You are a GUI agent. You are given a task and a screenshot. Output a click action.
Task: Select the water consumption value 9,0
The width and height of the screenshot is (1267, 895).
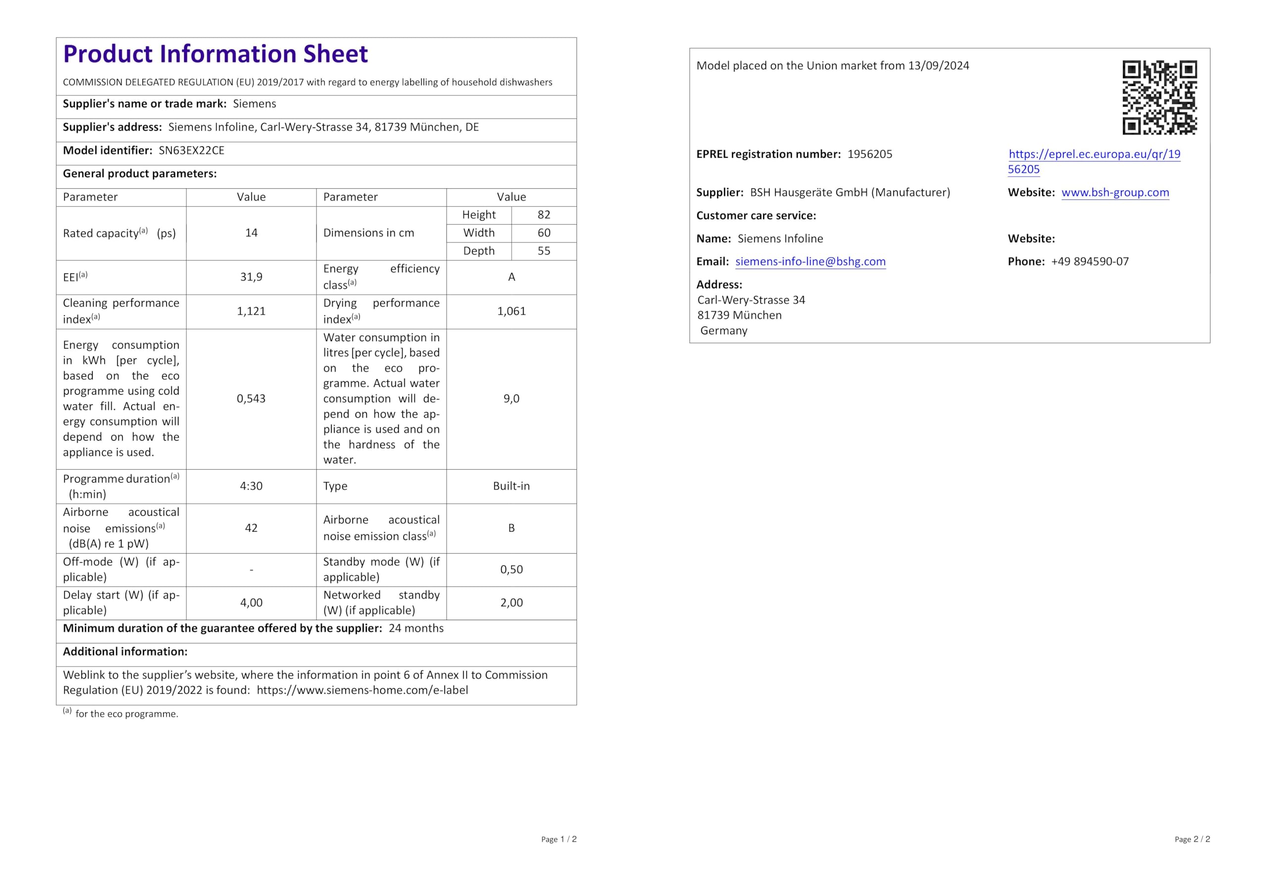[x=512, y=399]
